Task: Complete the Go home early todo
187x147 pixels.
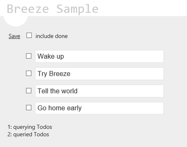Action: click(29, 108)
